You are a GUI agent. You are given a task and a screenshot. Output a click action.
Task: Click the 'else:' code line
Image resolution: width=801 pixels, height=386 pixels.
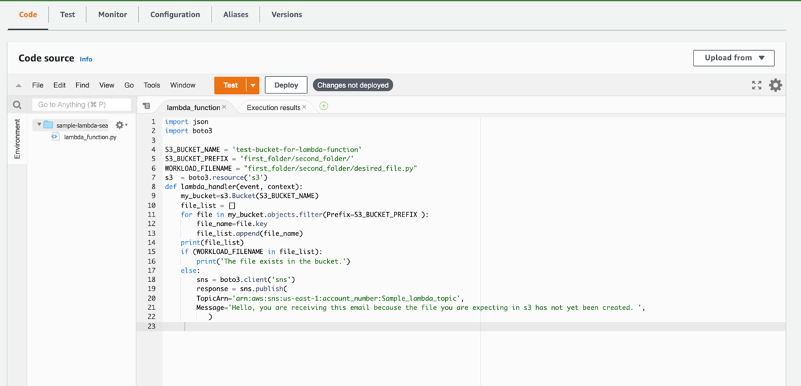pos(190,270)
